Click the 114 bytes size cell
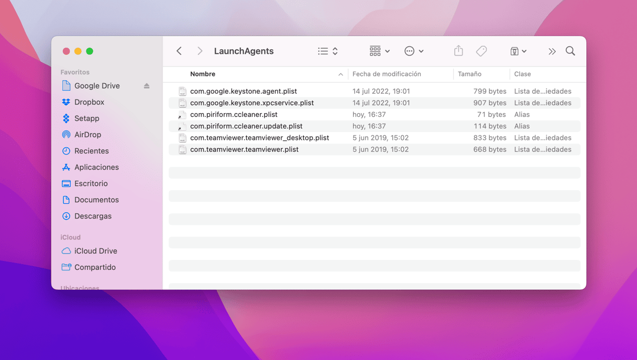 tap(490, 126)
